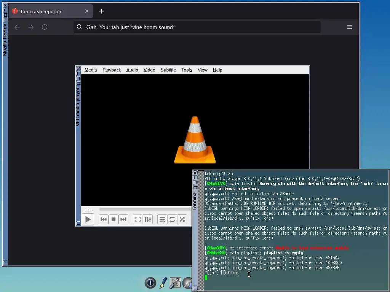
Task: Close the Mozilla Firefox window
Action: (x=5, y=5)
